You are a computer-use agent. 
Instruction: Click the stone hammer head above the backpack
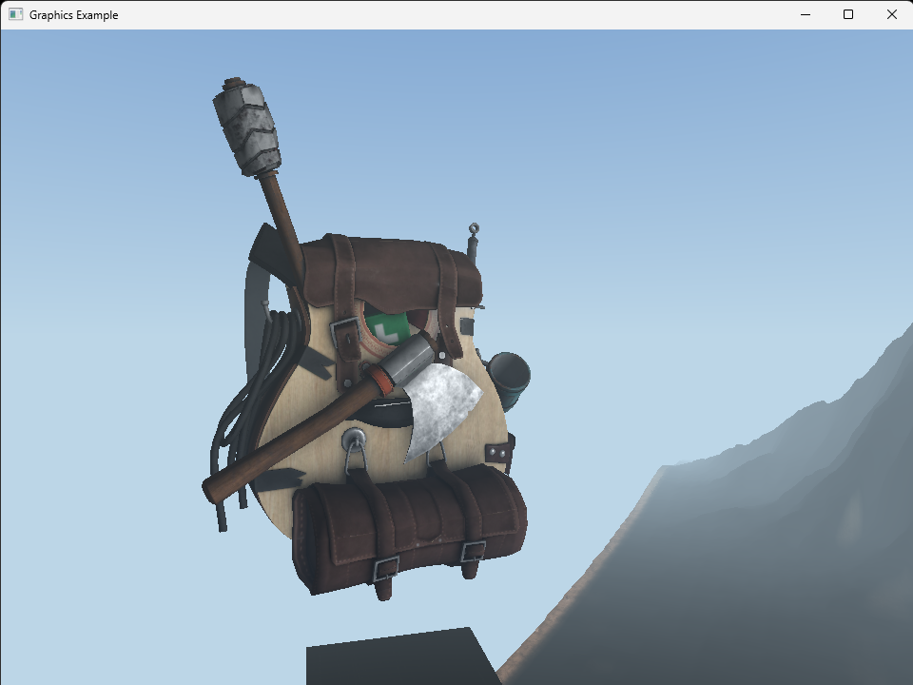click(247, 126)
